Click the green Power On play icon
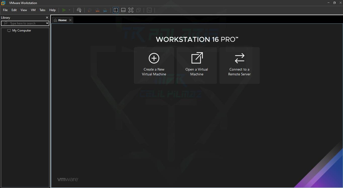 (64, 10)
